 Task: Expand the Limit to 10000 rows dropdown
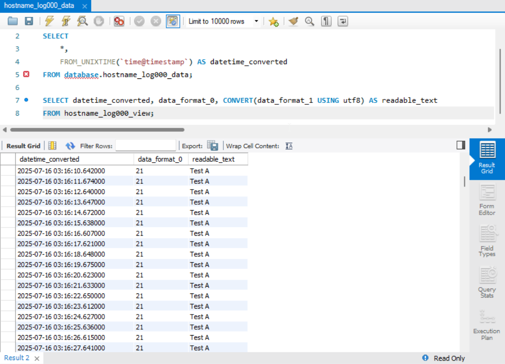[x=256, y=21]
